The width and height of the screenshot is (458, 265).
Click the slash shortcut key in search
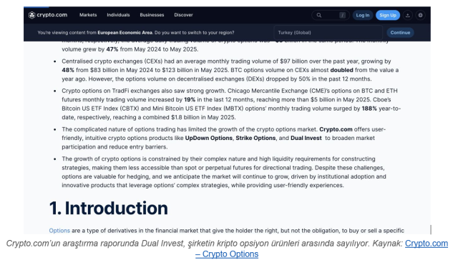click(x=342, y=15)
